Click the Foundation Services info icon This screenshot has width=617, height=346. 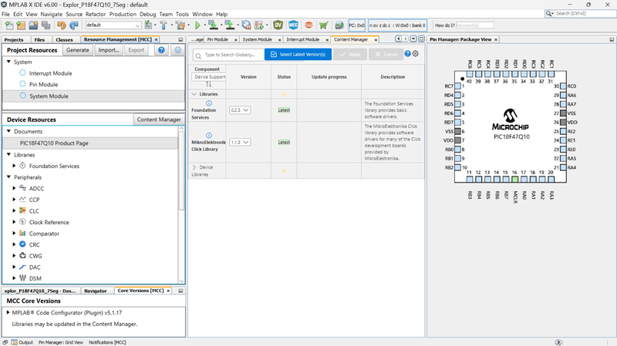[209, 103]
